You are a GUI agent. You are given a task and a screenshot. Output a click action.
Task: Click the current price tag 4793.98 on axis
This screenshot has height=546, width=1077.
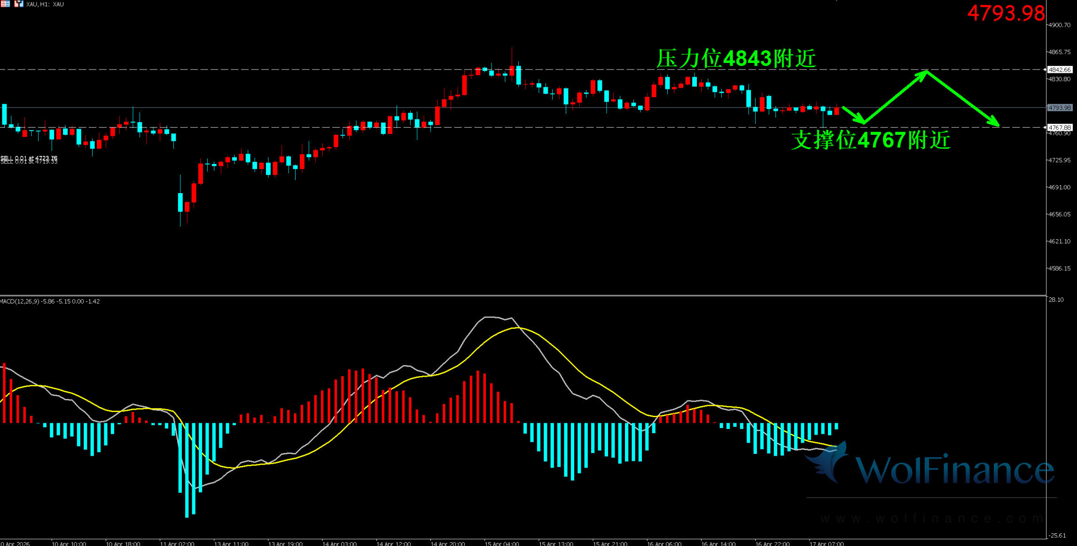click(x=1060, y=108)
